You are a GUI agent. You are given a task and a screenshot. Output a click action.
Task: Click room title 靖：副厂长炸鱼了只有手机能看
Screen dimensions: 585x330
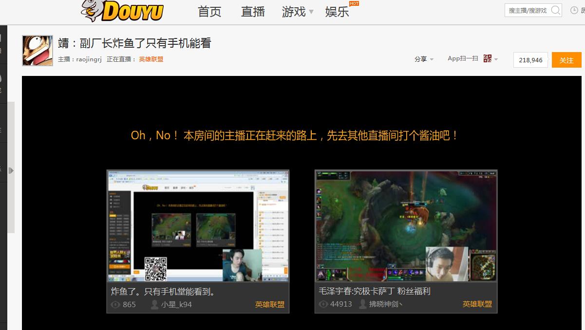click(134, 43)
